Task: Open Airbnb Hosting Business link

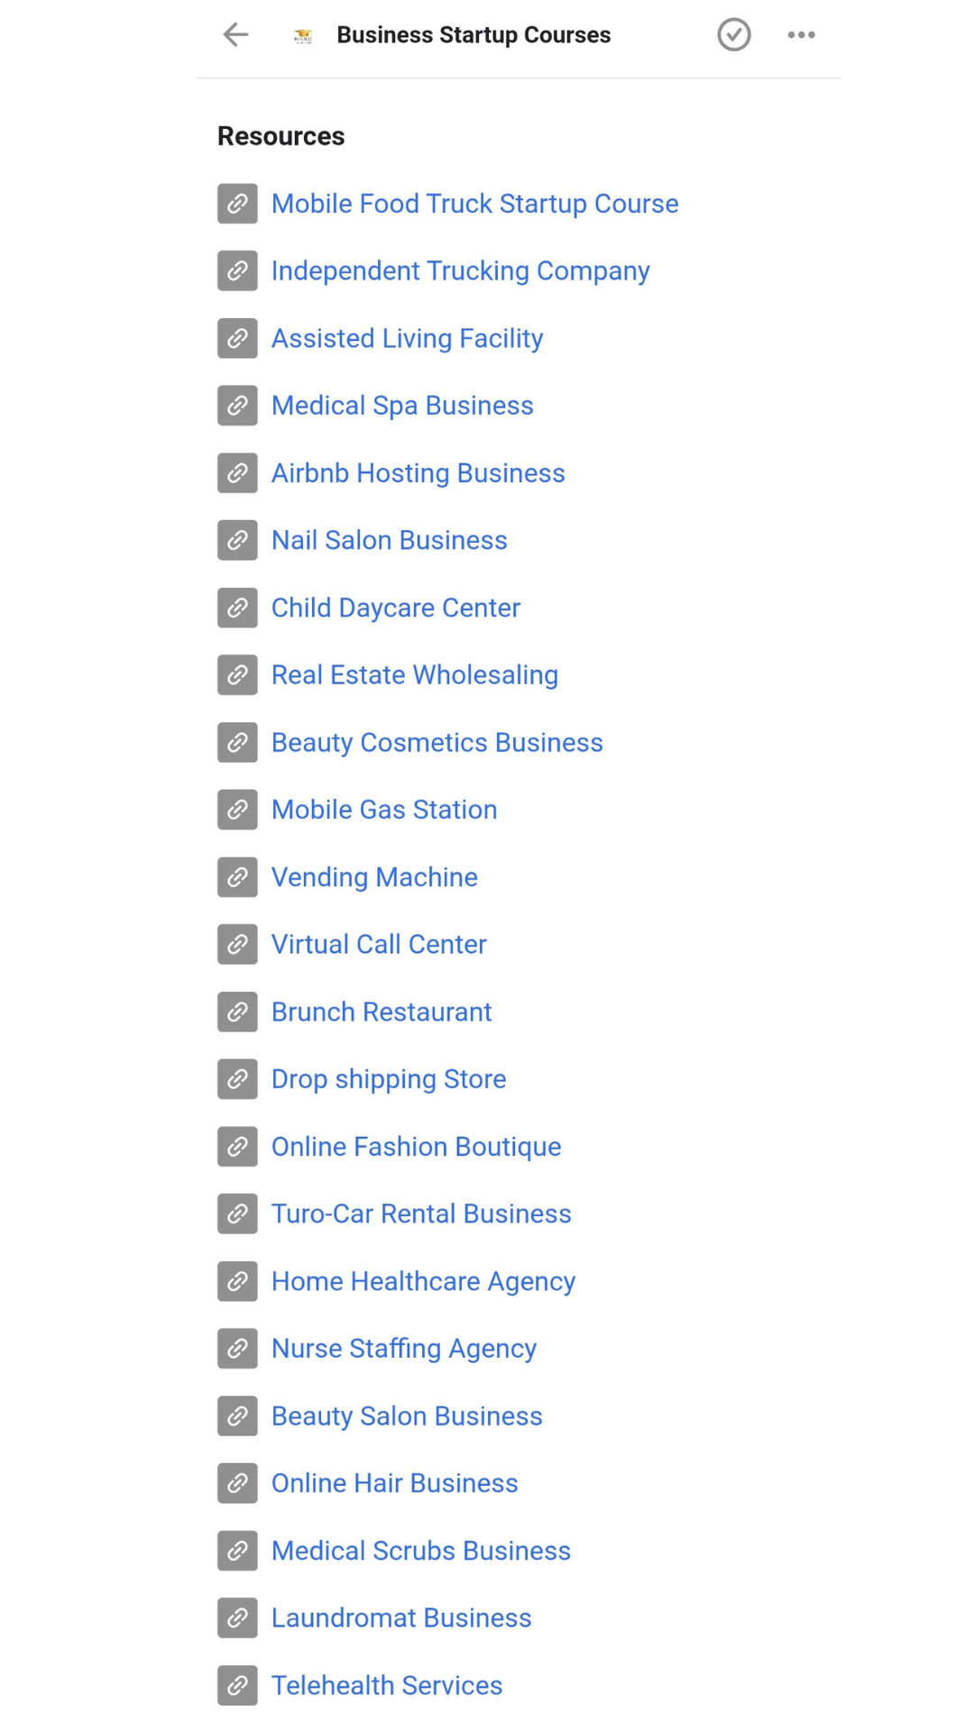Action: [x=418, y=473]
